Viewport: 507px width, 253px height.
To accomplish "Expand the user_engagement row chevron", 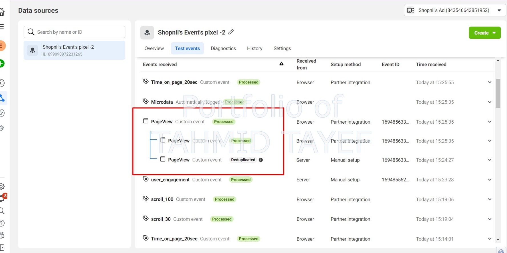I will coord(490,179).
